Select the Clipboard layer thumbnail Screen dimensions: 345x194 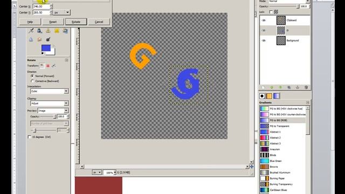[281, 20]
